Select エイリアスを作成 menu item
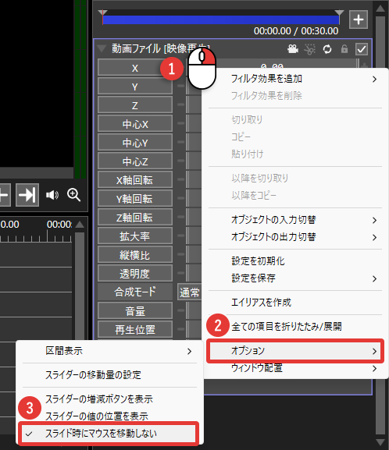Viewport: 389px width, 450px height. click(295, 302)
